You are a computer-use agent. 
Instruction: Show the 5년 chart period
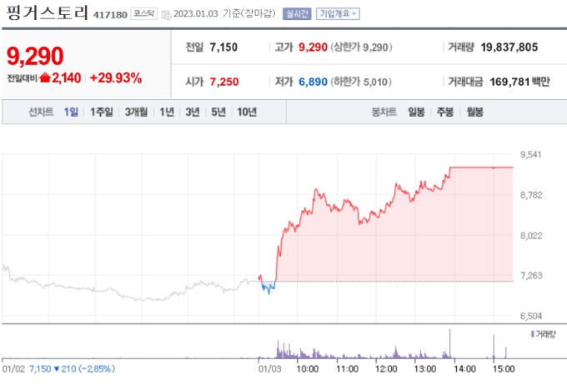click(218, 112)
